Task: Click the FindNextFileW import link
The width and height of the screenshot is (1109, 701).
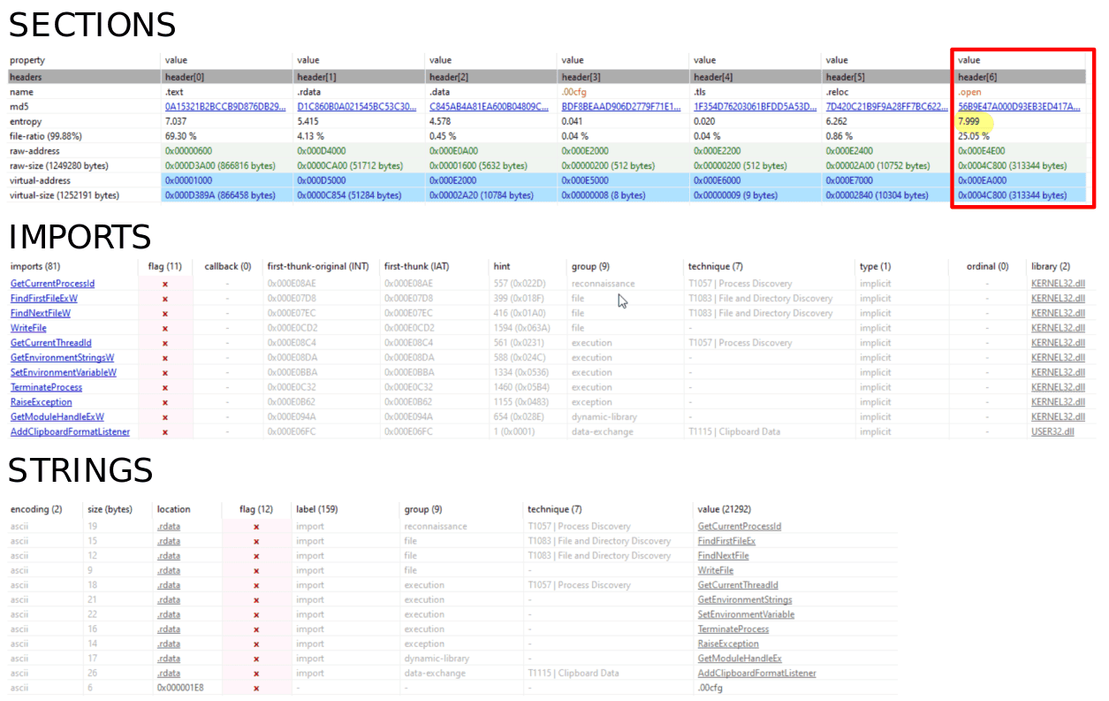Action: pyautogui.click(x=41, y=313)
